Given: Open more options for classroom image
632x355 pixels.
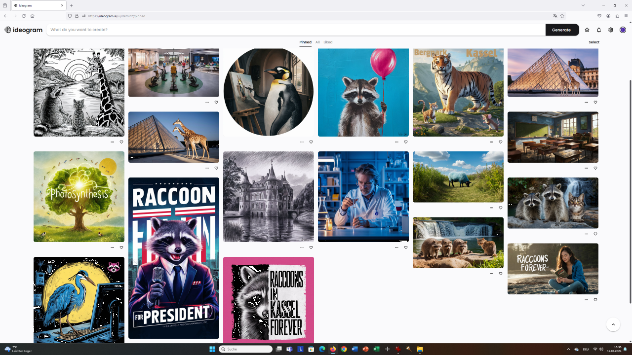Looking at the screenshot, I should point(586,168).
